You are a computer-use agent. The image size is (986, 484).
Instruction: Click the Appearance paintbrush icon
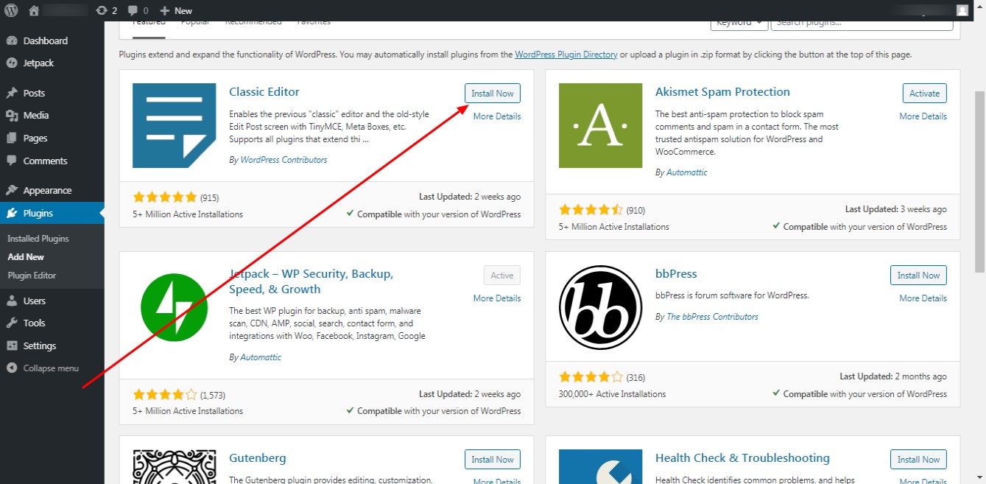click(12, 190)
